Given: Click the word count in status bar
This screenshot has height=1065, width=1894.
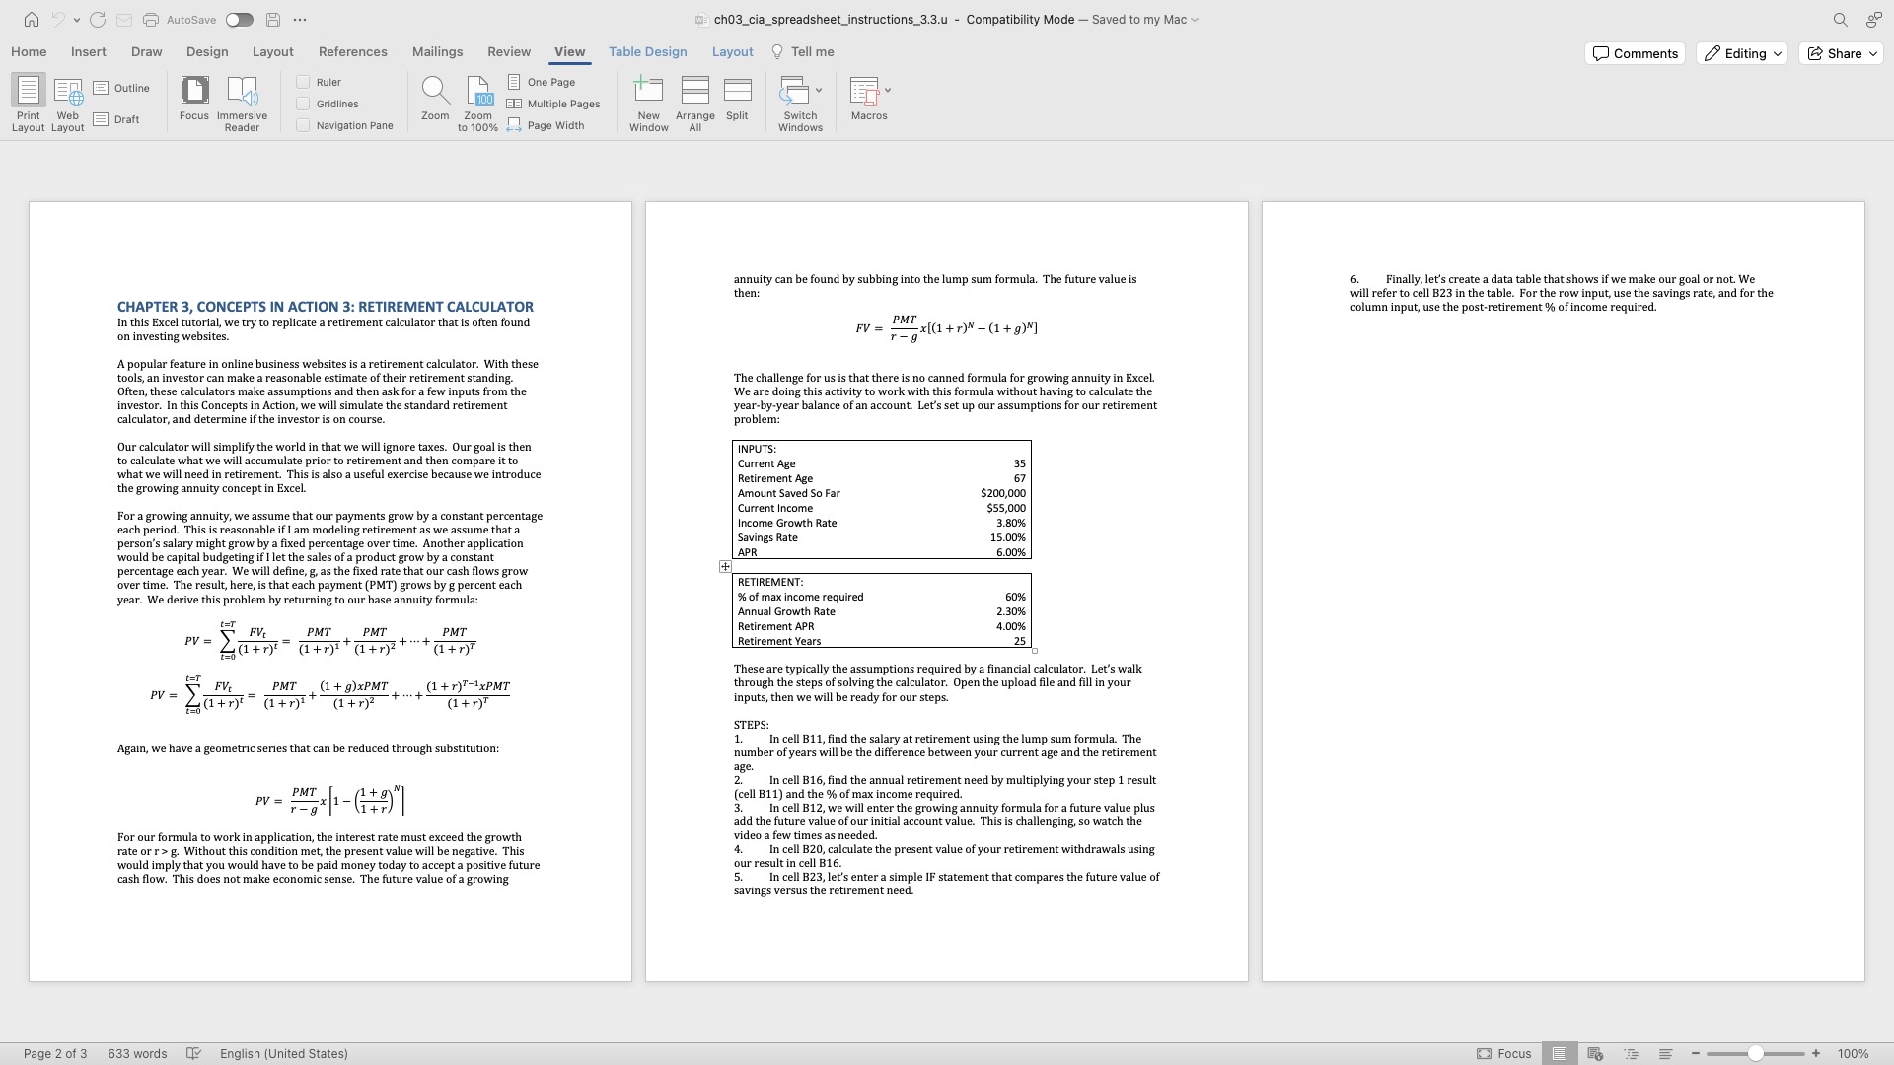Looking at the screenshot, I should pyautogui.click(x=137, y=1053).
